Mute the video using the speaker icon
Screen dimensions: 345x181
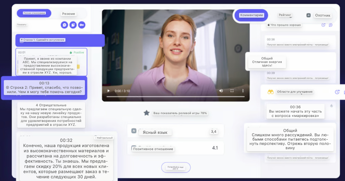point(221,91)
